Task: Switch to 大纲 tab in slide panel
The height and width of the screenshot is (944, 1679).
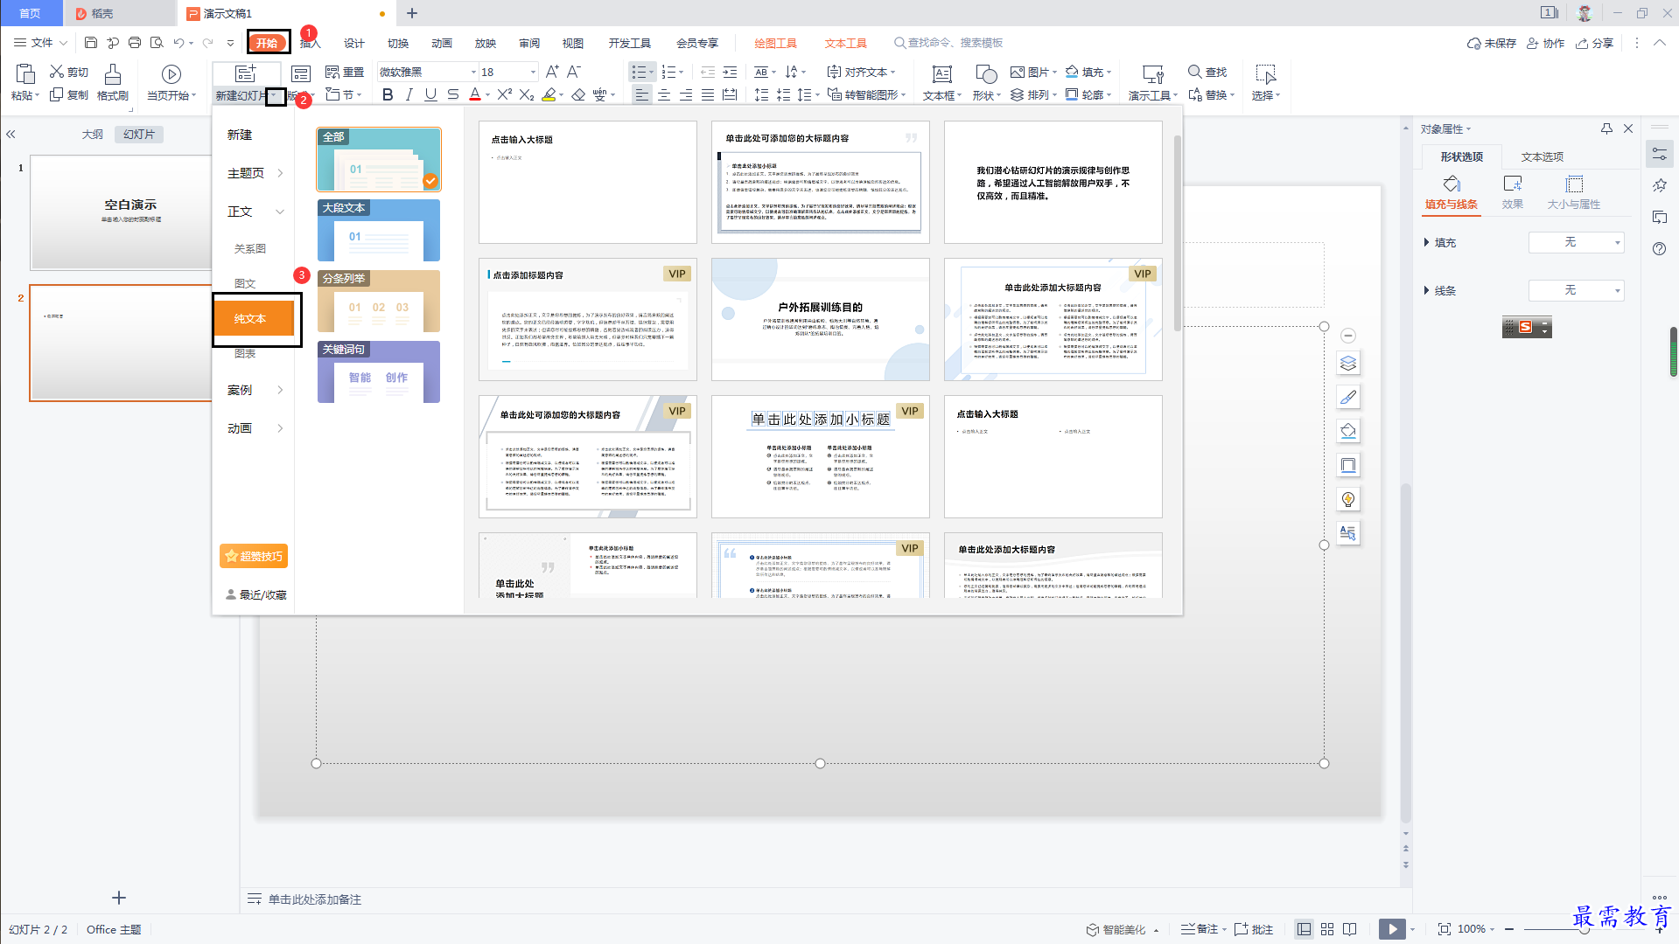Action: pos(93,134)
